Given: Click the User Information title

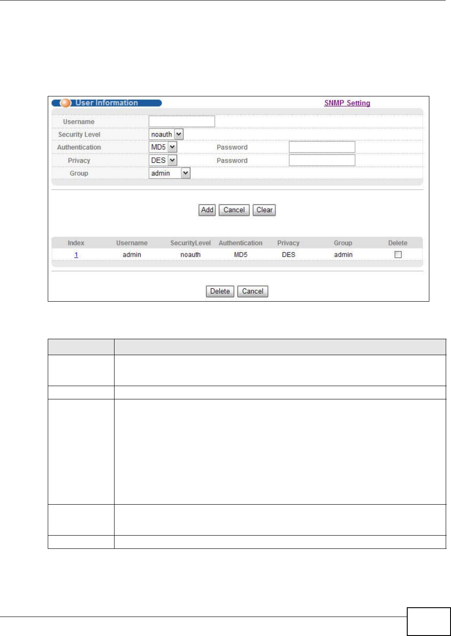Looking at the screenshot, I should pos(107,103).
